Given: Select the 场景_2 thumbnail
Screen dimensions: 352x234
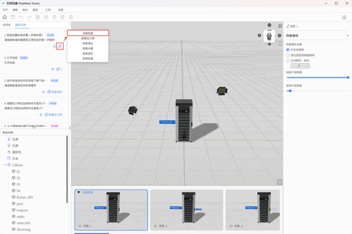Looking at the screenshot, I should coord(186,210).
